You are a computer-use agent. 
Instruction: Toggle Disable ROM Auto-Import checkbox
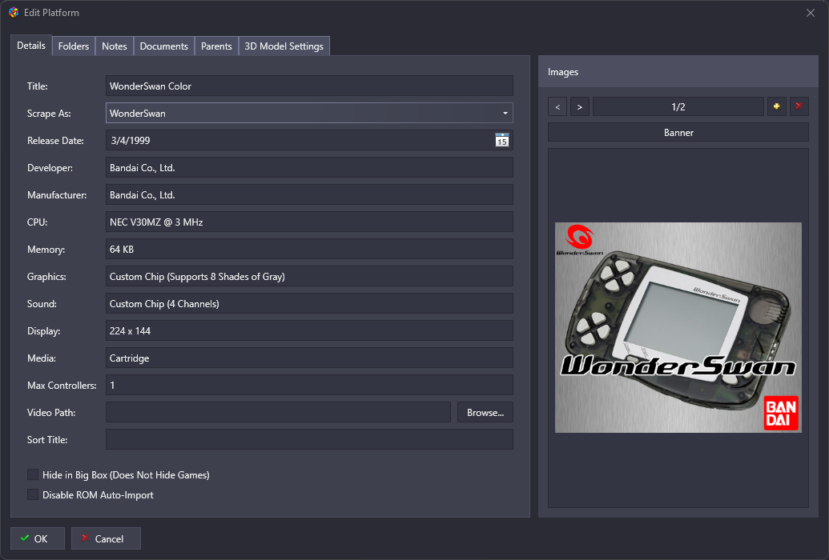(x=33, y=494)
